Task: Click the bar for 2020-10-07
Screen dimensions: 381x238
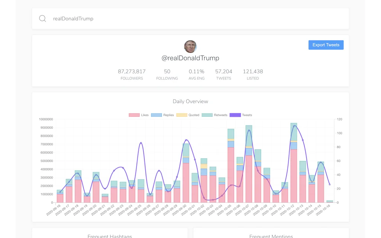Action: (x=249, y=164)
